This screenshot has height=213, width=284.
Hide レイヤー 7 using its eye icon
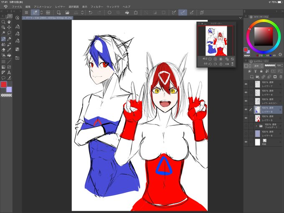pos(246,84)
